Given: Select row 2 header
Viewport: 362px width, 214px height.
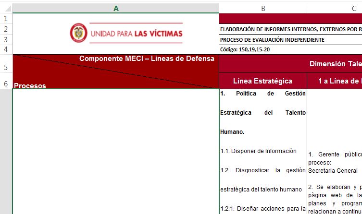Looking at the screenshot, I should pyautogui.click(x=6, y=29).
